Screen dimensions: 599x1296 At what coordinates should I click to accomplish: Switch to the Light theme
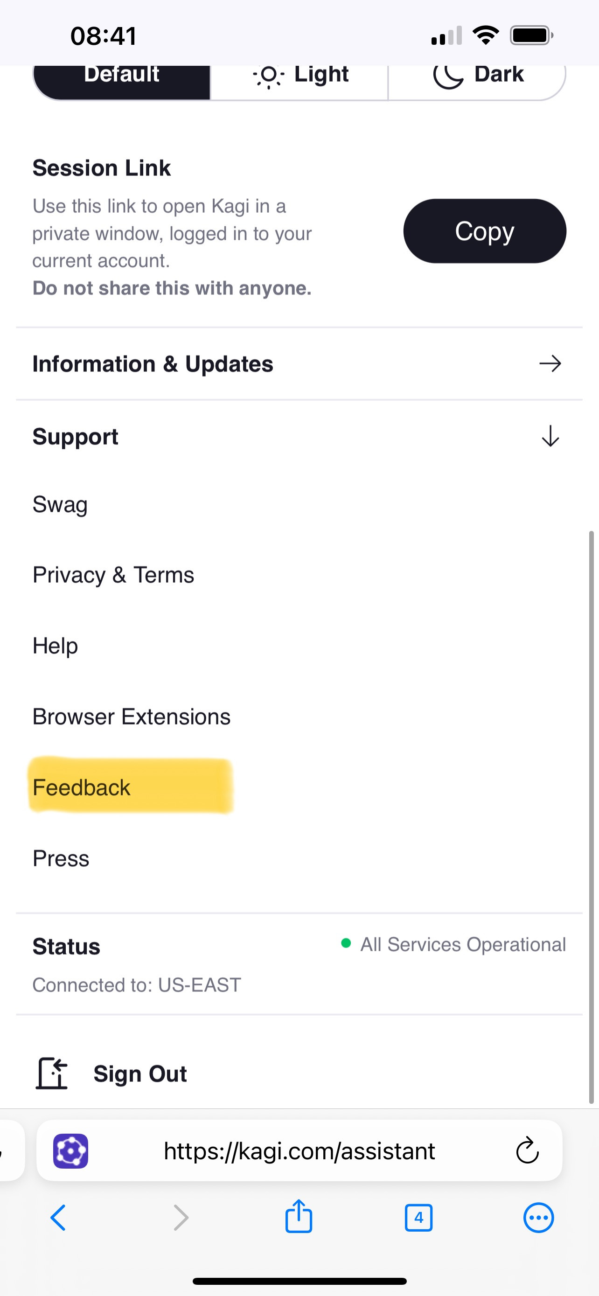[300, 76]
